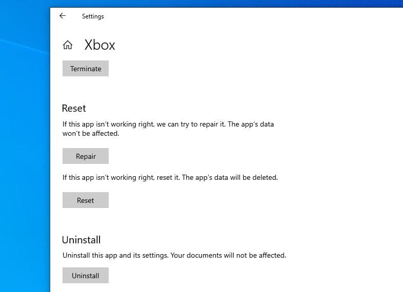This screenshot has height=292, width=403.
Task: Click 'won't be affected' text line
Action: click(x=90, y=134)
